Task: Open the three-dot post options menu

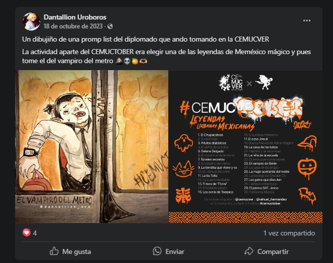Action: coord(307,21)
